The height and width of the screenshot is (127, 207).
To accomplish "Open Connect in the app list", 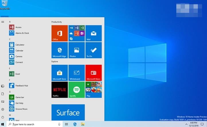I will (x=16, y=62).
